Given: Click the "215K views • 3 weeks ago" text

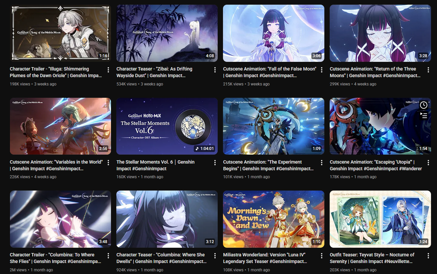Looking at the screenshot, I should (246, 84).
